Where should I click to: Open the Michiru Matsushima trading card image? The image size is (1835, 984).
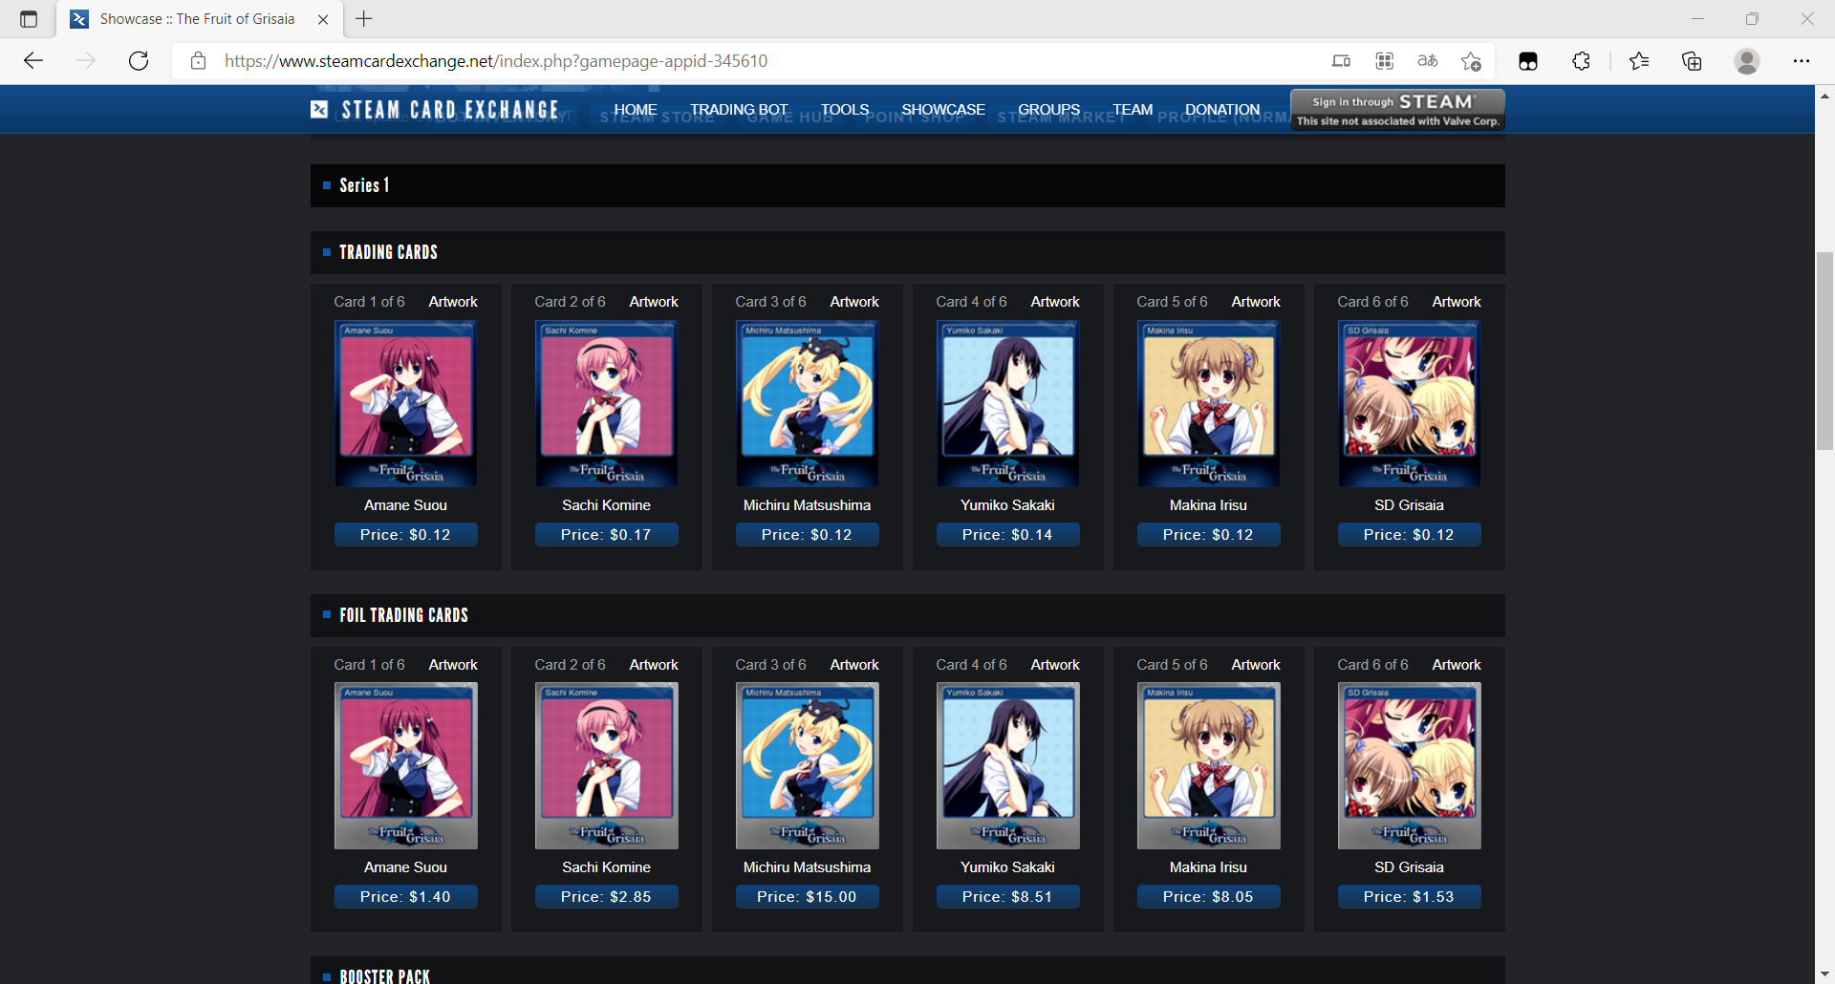coord(807,403)
